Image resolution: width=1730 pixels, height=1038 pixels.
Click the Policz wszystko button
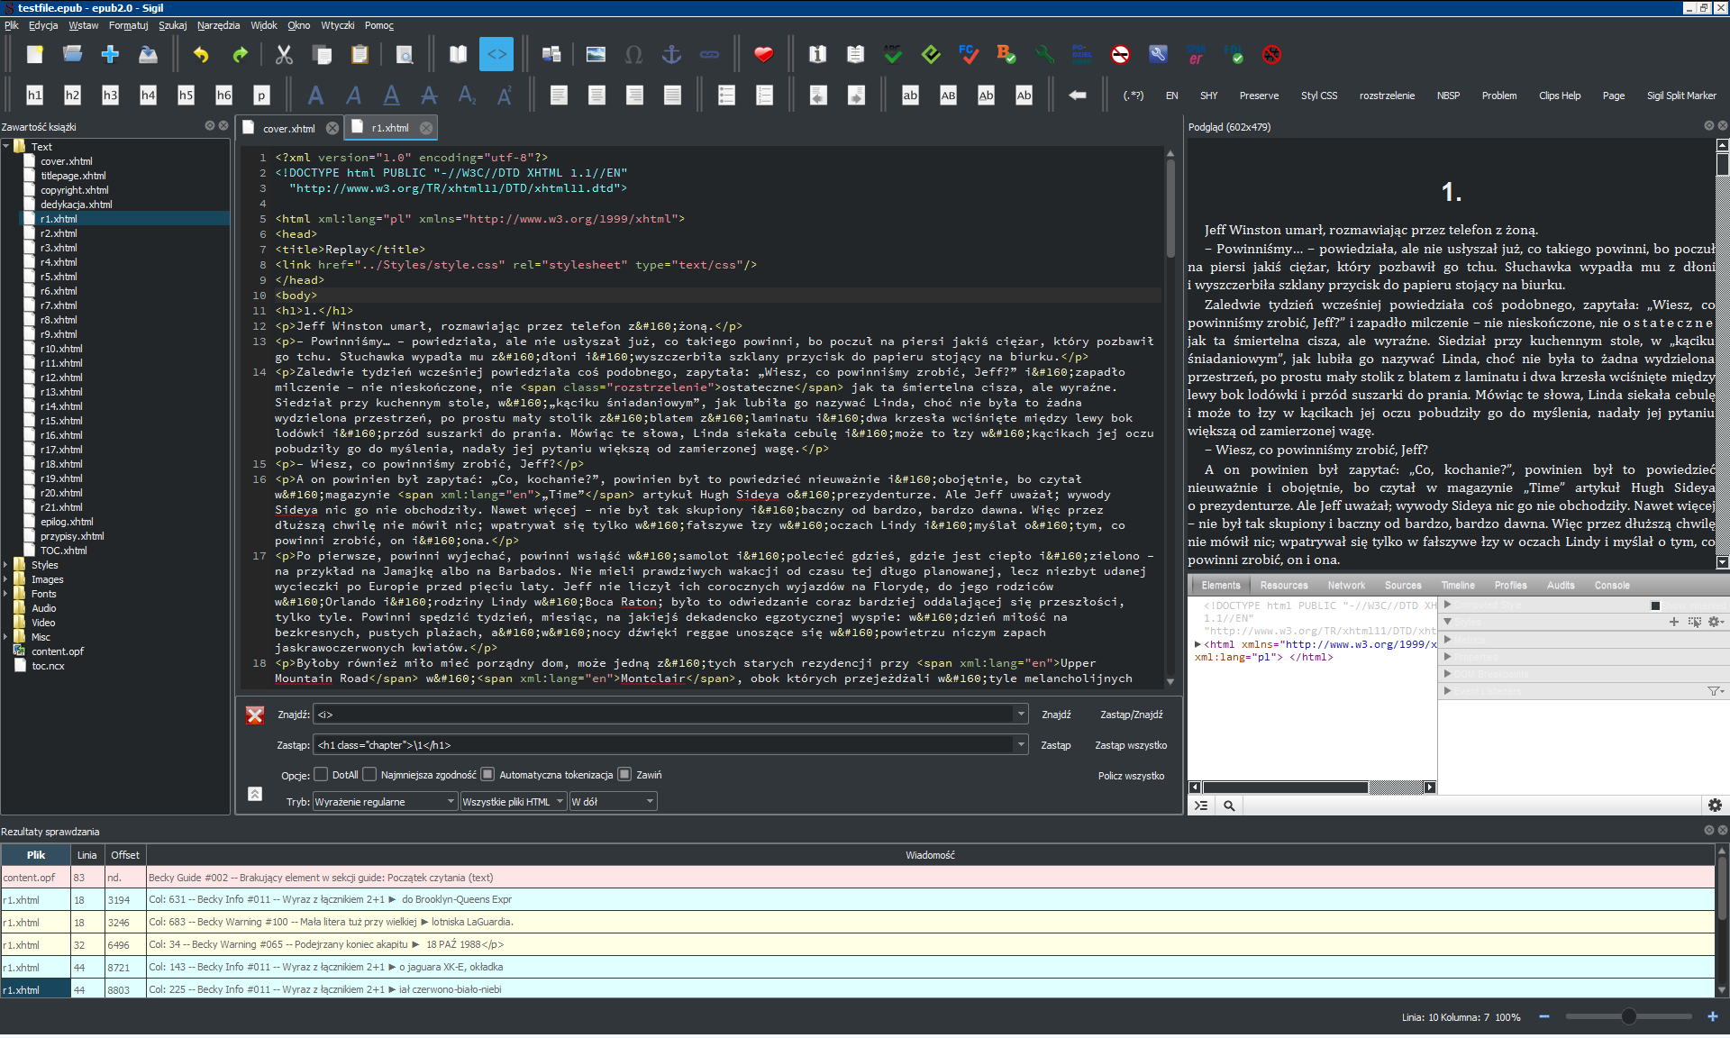point(1130,776)
